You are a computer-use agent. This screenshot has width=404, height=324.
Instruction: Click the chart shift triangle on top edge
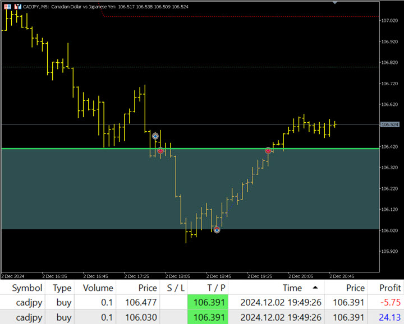coord(336,3)
